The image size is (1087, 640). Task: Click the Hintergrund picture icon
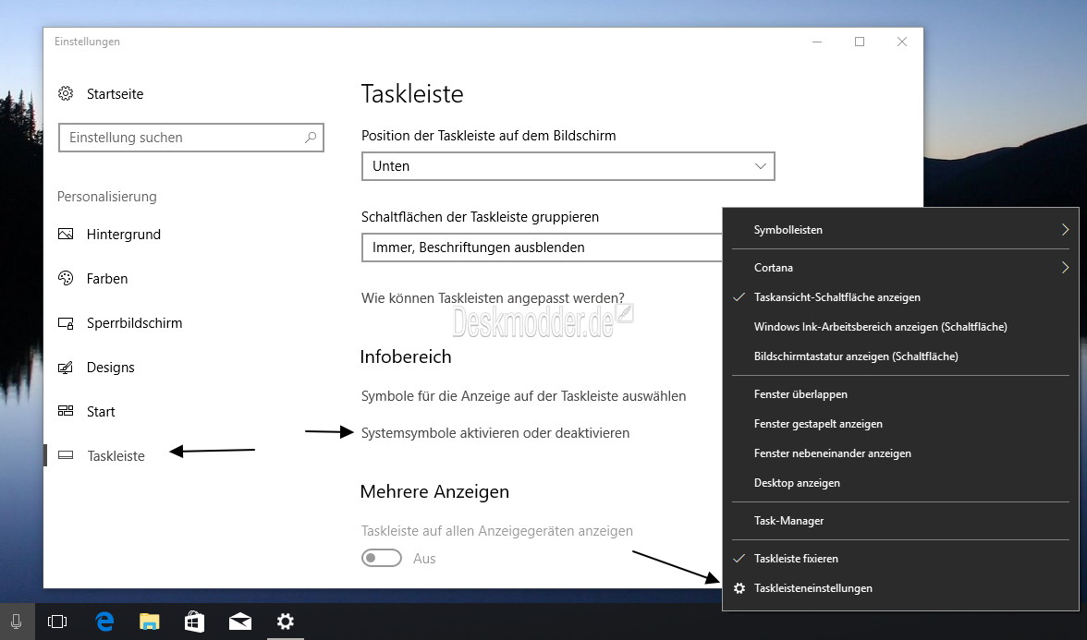[x=66, y=235]
